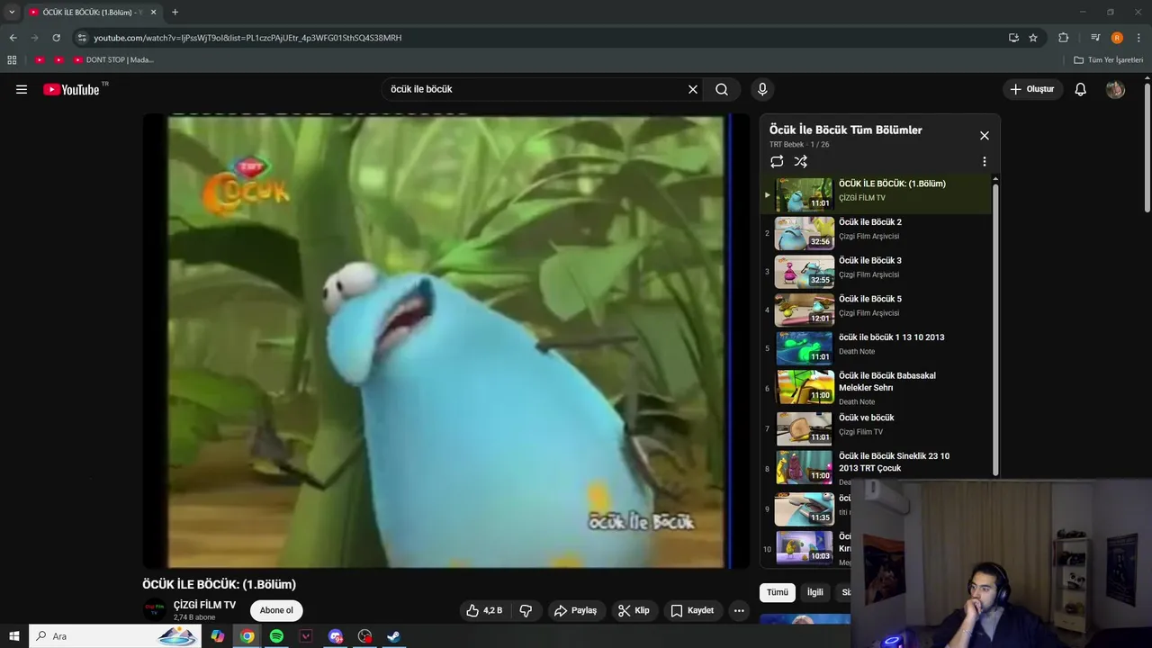Like the video with thumbs up
1152x648 pixels.
[484, 610]
